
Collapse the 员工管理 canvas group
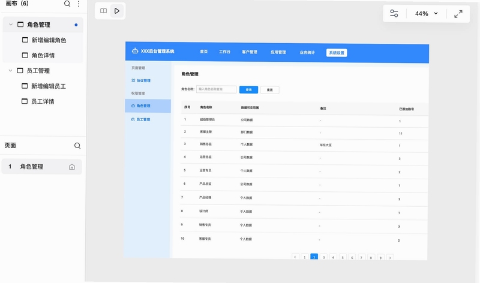[10, 70]
